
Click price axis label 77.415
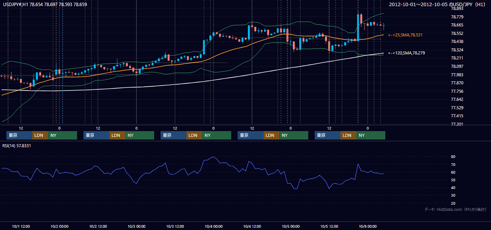pyautogui.click(x=457, y=116)
